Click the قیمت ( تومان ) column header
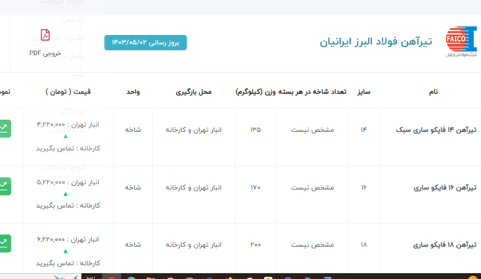The width and height of the screenshot is (481, 279). (68, 92)
